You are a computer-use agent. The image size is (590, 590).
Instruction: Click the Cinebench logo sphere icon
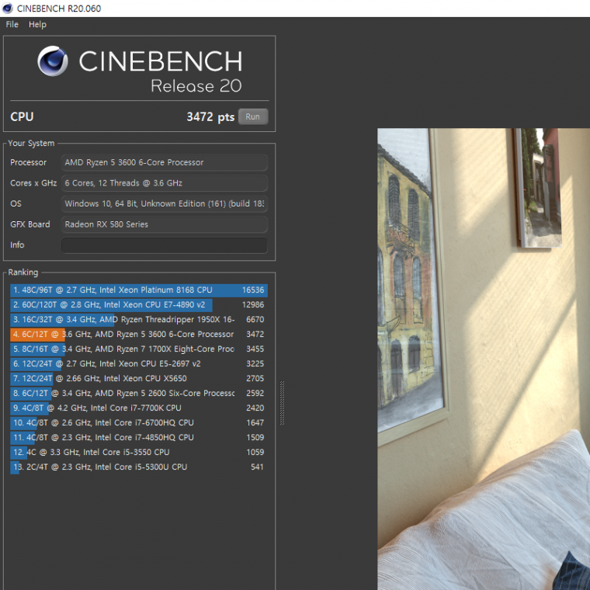(x=53, y=61)
